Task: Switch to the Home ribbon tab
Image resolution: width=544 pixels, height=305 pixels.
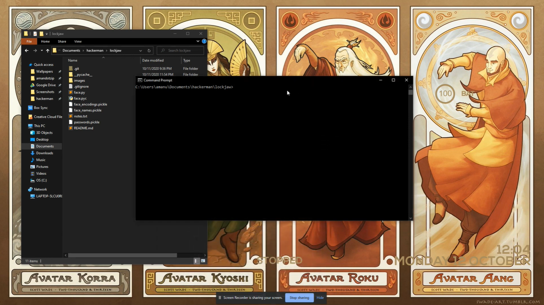Action: click(45, 41)
